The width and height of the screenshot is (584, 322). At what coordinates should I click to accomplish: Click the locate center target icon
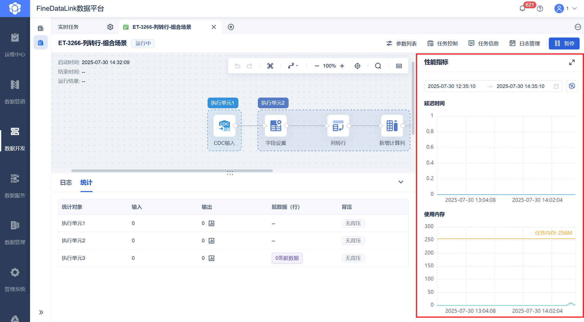click(357, 66)
